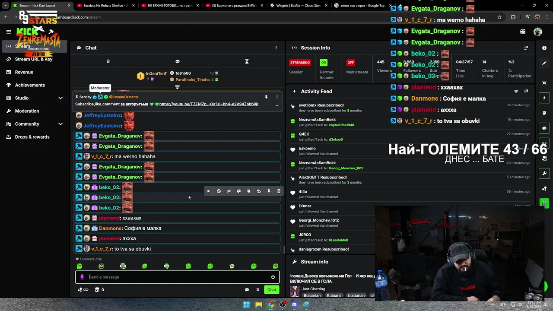
Task: Click first green emote above message box
Action: 79,266
